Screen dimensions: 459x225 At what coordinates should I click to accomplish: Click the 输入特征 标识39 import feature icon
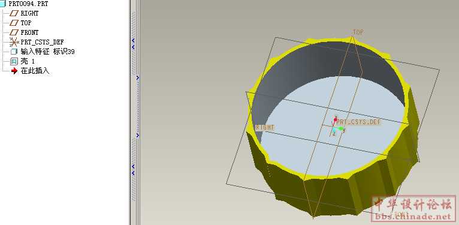point(14,52)
